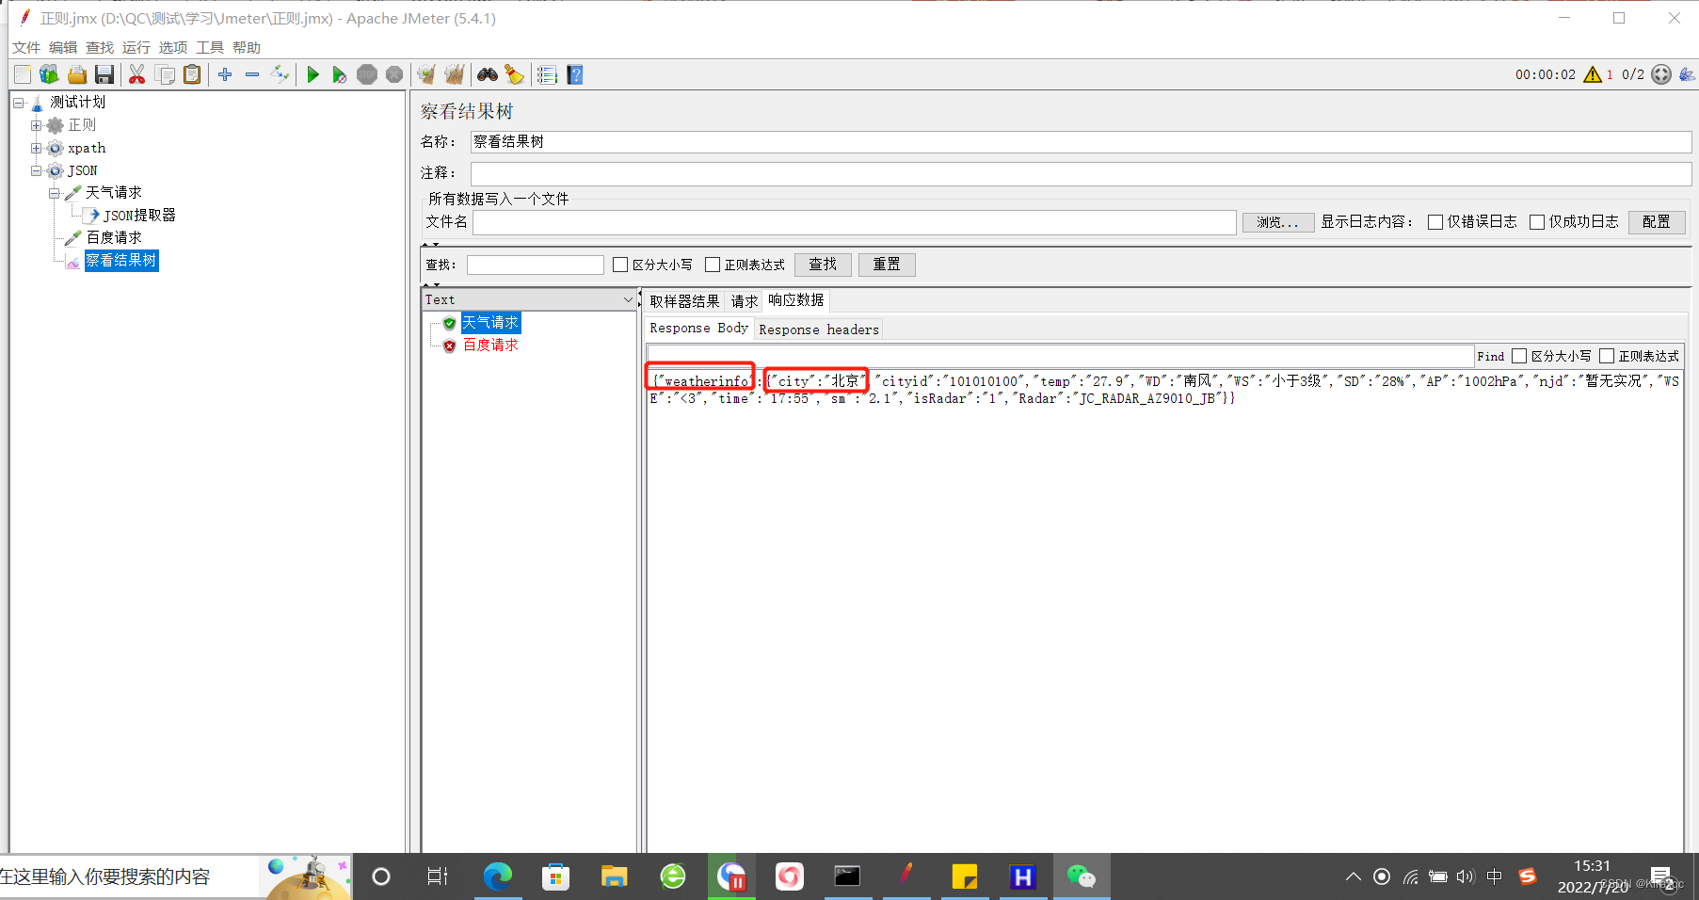Viewport: 1699px width, 900px height.
Task: Select 百度请求 sampler in test plan tree
Action: coord(114,238)
